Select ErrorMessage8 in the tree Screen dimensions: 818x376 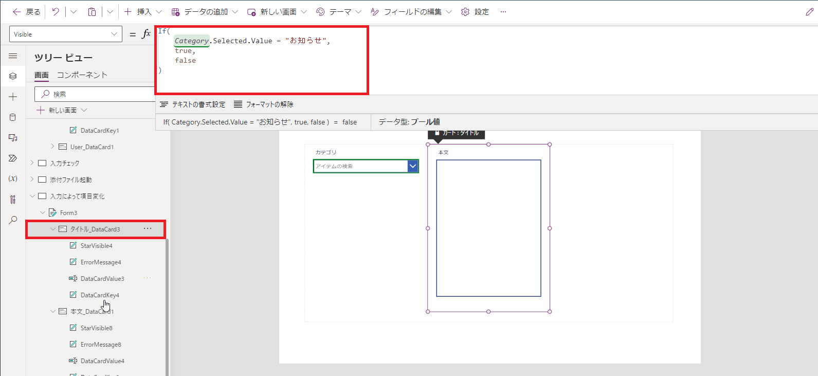101,345
